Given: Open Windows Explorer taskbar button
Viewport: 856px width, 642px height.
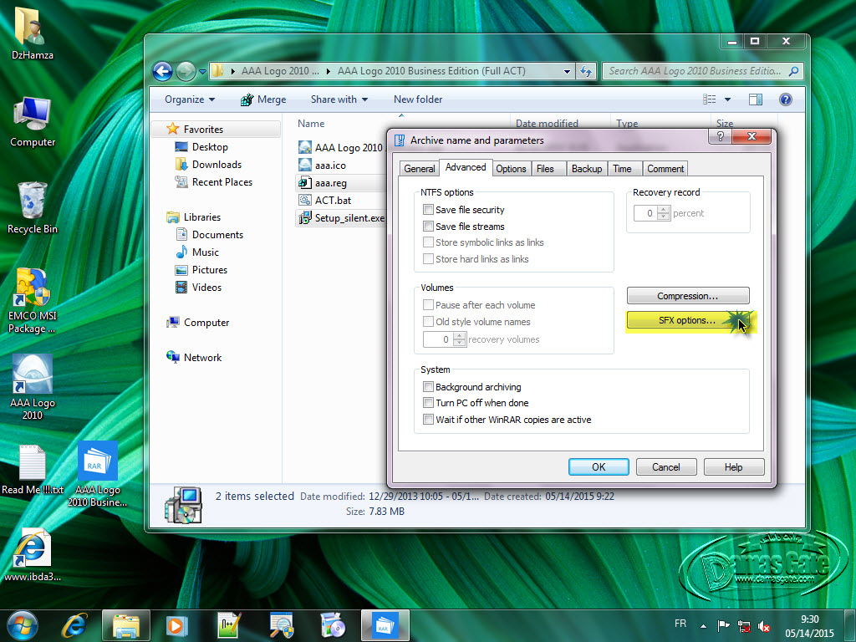Looking at the screenshot, I should pos(126,625).
